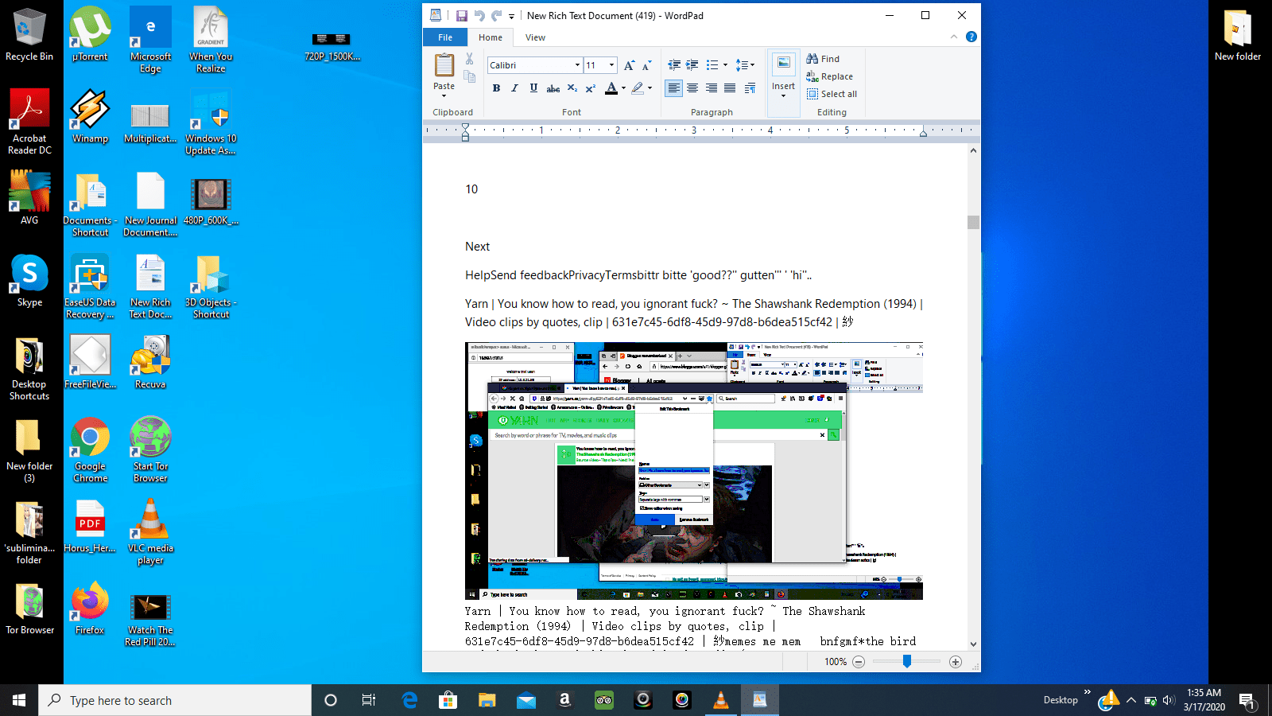Toggle Underline formatting
This screenshot has height=716, width=1272.
[533, 88]
